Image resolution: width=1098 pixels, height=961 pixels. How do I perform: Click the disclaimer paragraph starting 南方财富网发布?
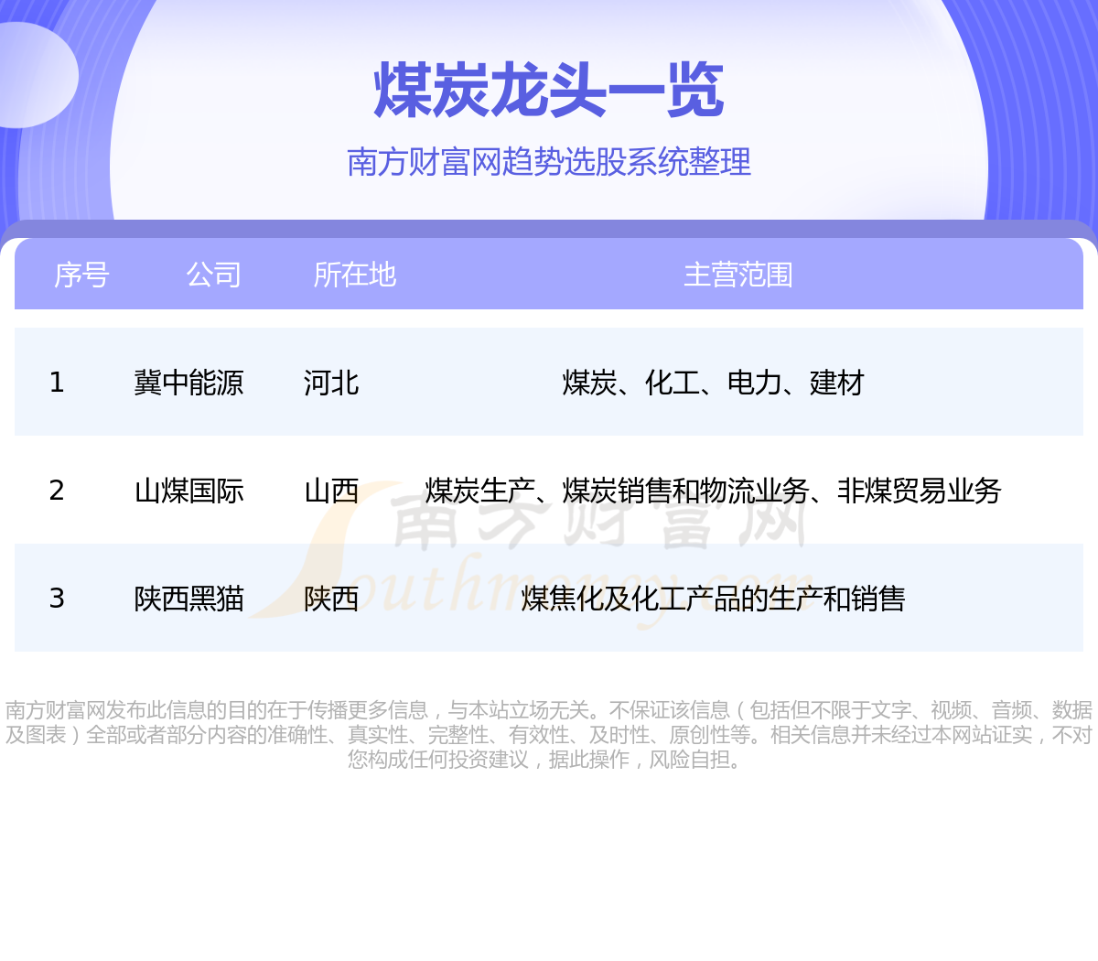[549, 735]
